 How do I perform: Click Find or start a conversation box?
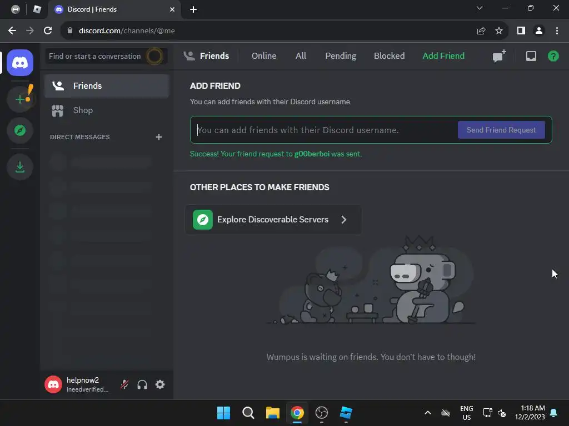pos(106,56)
